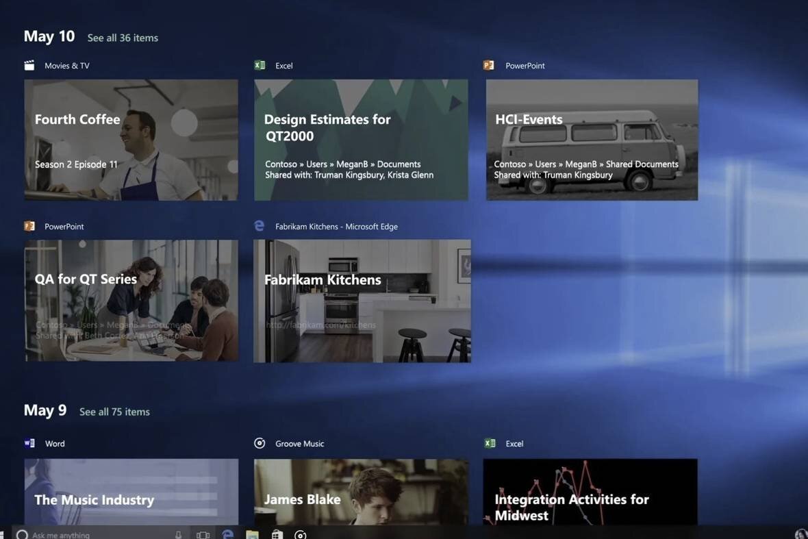808x539 pixels.
Task: Click the microphone icon in search box
Action: tap(178, 535)
